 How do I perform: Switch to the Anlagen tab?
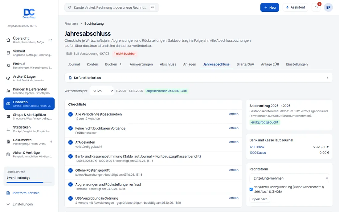(190, 64)
